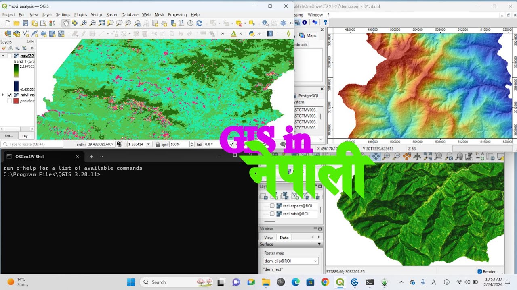Screen dimensions: 517x290
Task: Click the airplane fly-through icon in GRASS
Action: click(416, 156)
